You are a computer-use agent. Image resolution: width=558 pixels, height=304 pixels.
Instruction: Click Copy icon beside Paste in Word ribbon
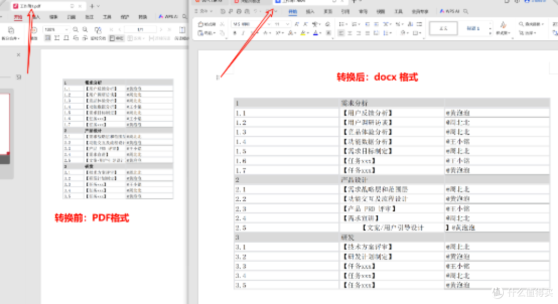pos(222,33)
